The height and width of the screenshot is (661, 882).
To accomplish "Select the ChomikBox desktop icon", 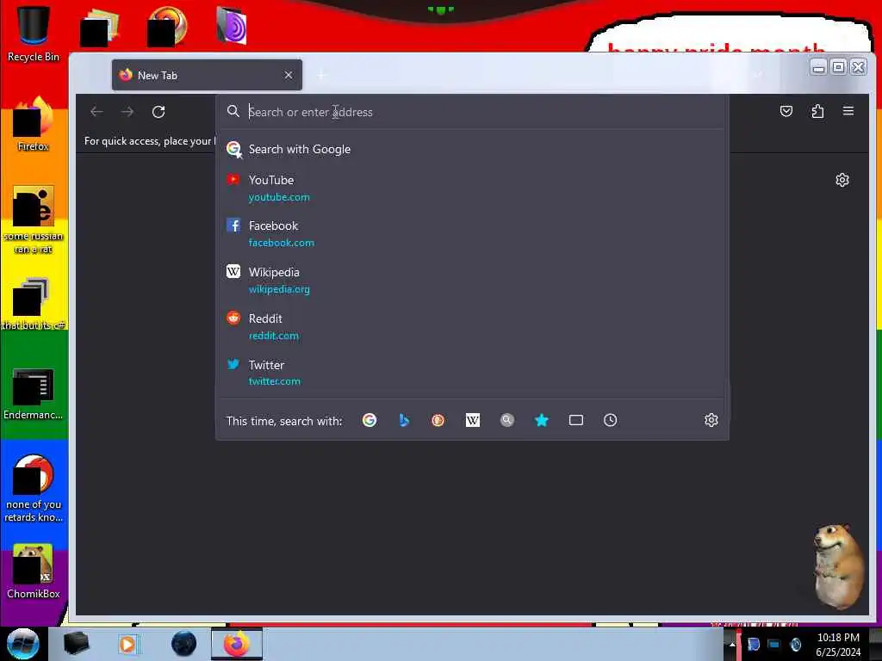I will [34, 572].
